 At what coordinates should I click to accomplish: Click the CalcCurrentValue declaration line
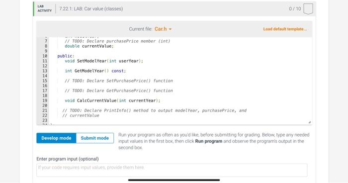(112, 100)
